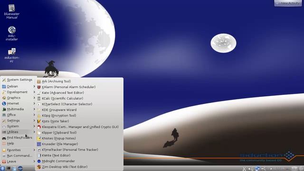304x171 pixels.
Task: Open Find Files/Folders binoculars entry
Action: pyautogui.click(x=19, y=138)
